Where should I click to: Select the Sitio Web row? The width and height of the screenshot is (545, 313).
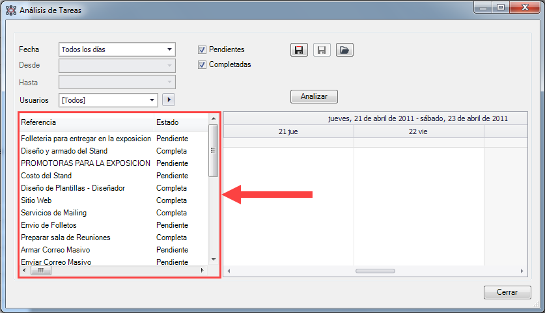coord(114,200)
